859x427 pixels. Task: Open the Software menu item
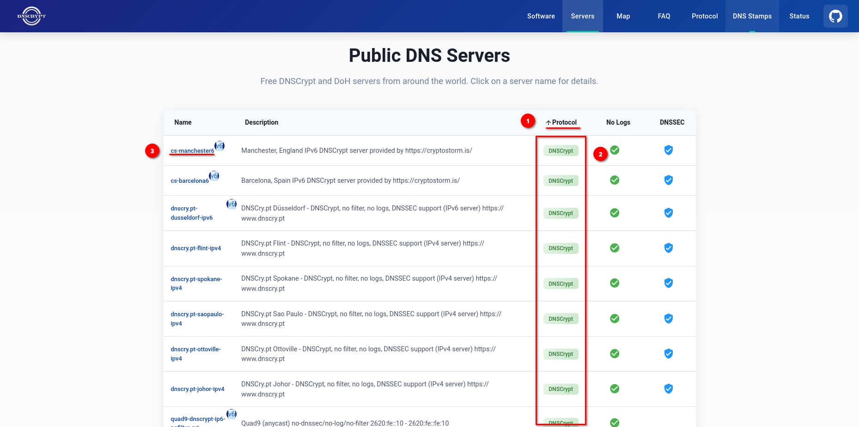(541, 16)
